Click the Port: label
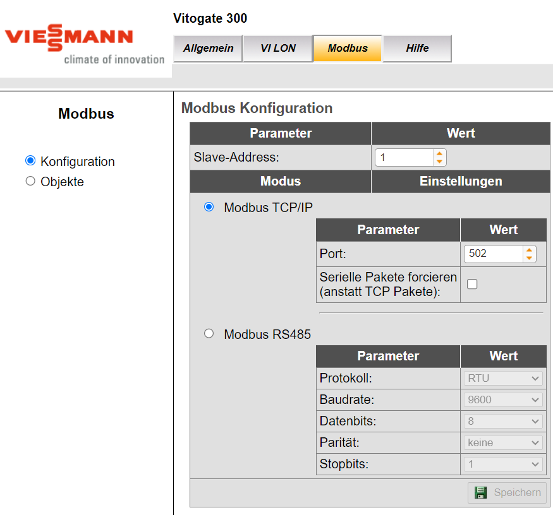 [332, 254]
